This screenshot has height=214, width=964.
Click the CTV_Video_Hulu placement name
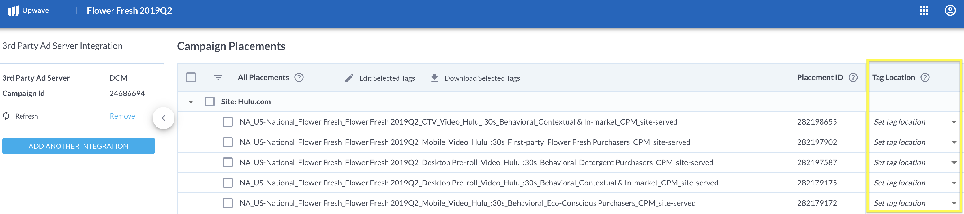point(459,122)
